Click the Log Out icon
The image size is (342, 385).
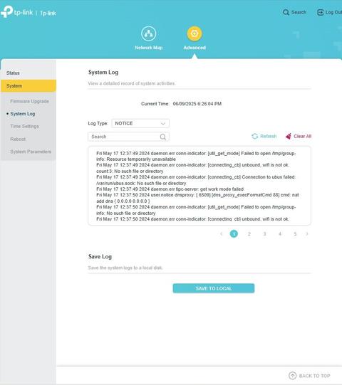point(321,12)
